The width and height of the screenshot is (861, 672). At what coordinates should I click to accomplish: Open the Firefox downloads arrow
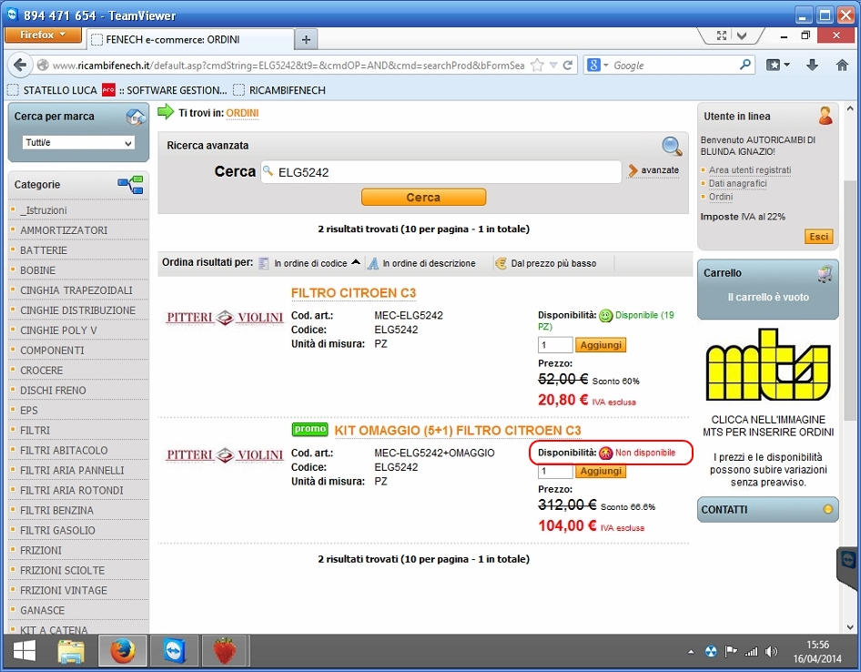812,66
